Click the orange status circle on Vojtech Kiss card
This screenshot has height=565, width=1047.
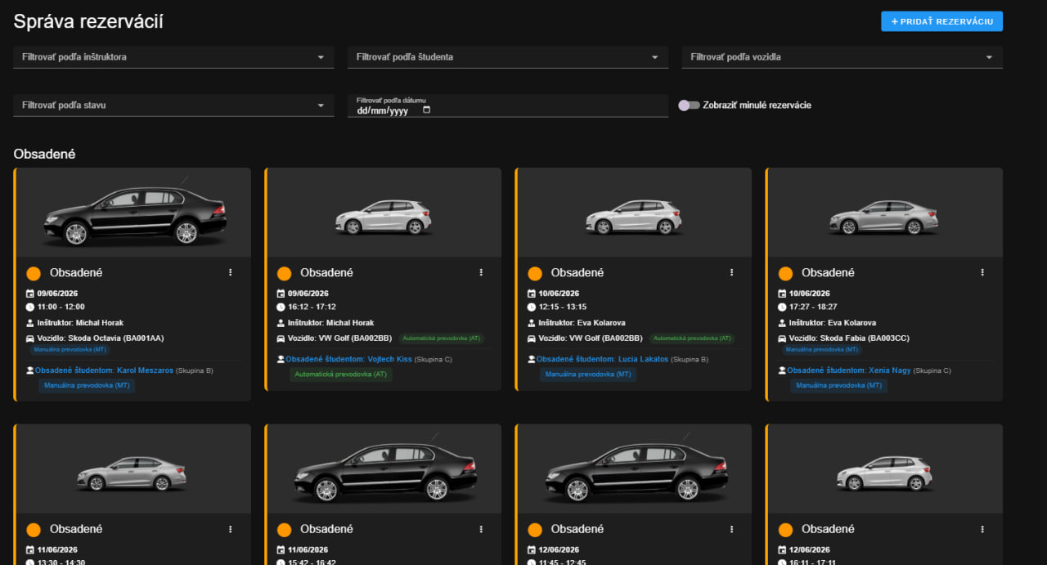pyautogui.click(x=284, y=273)
